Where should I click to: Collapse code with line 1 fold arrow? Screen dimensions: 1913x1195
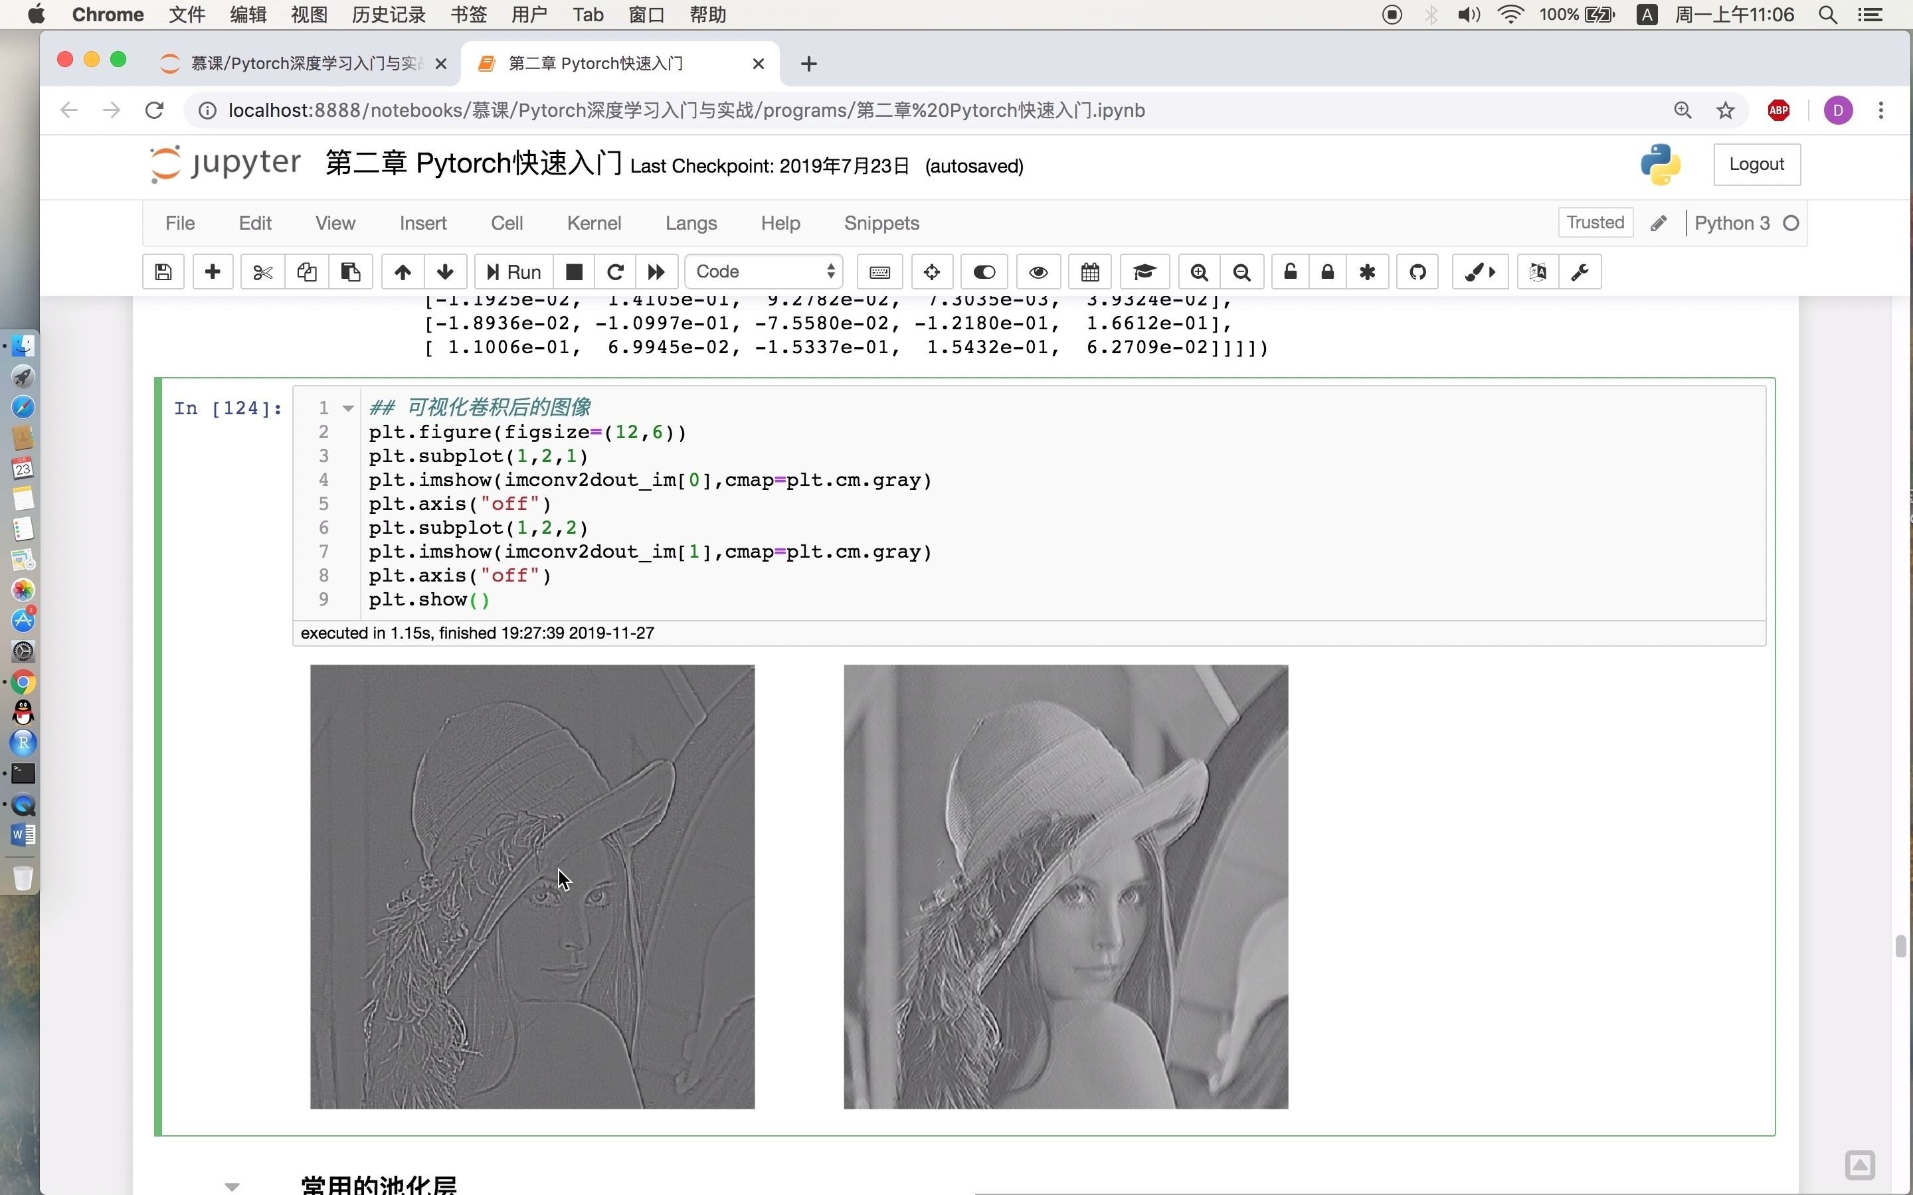pos(348,408)
